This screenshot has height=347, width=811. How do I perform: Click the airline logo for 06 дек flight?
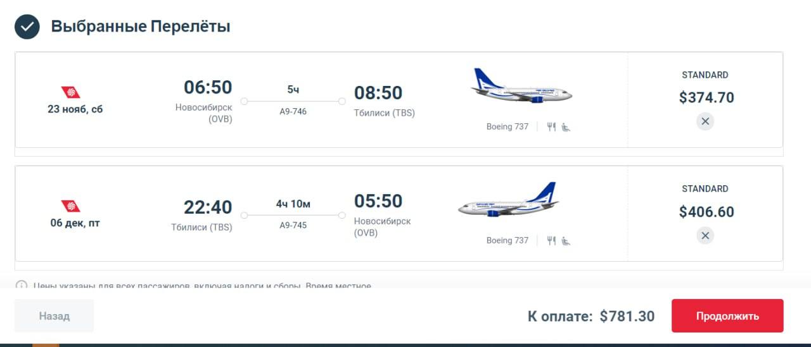(x=71, y=206)
